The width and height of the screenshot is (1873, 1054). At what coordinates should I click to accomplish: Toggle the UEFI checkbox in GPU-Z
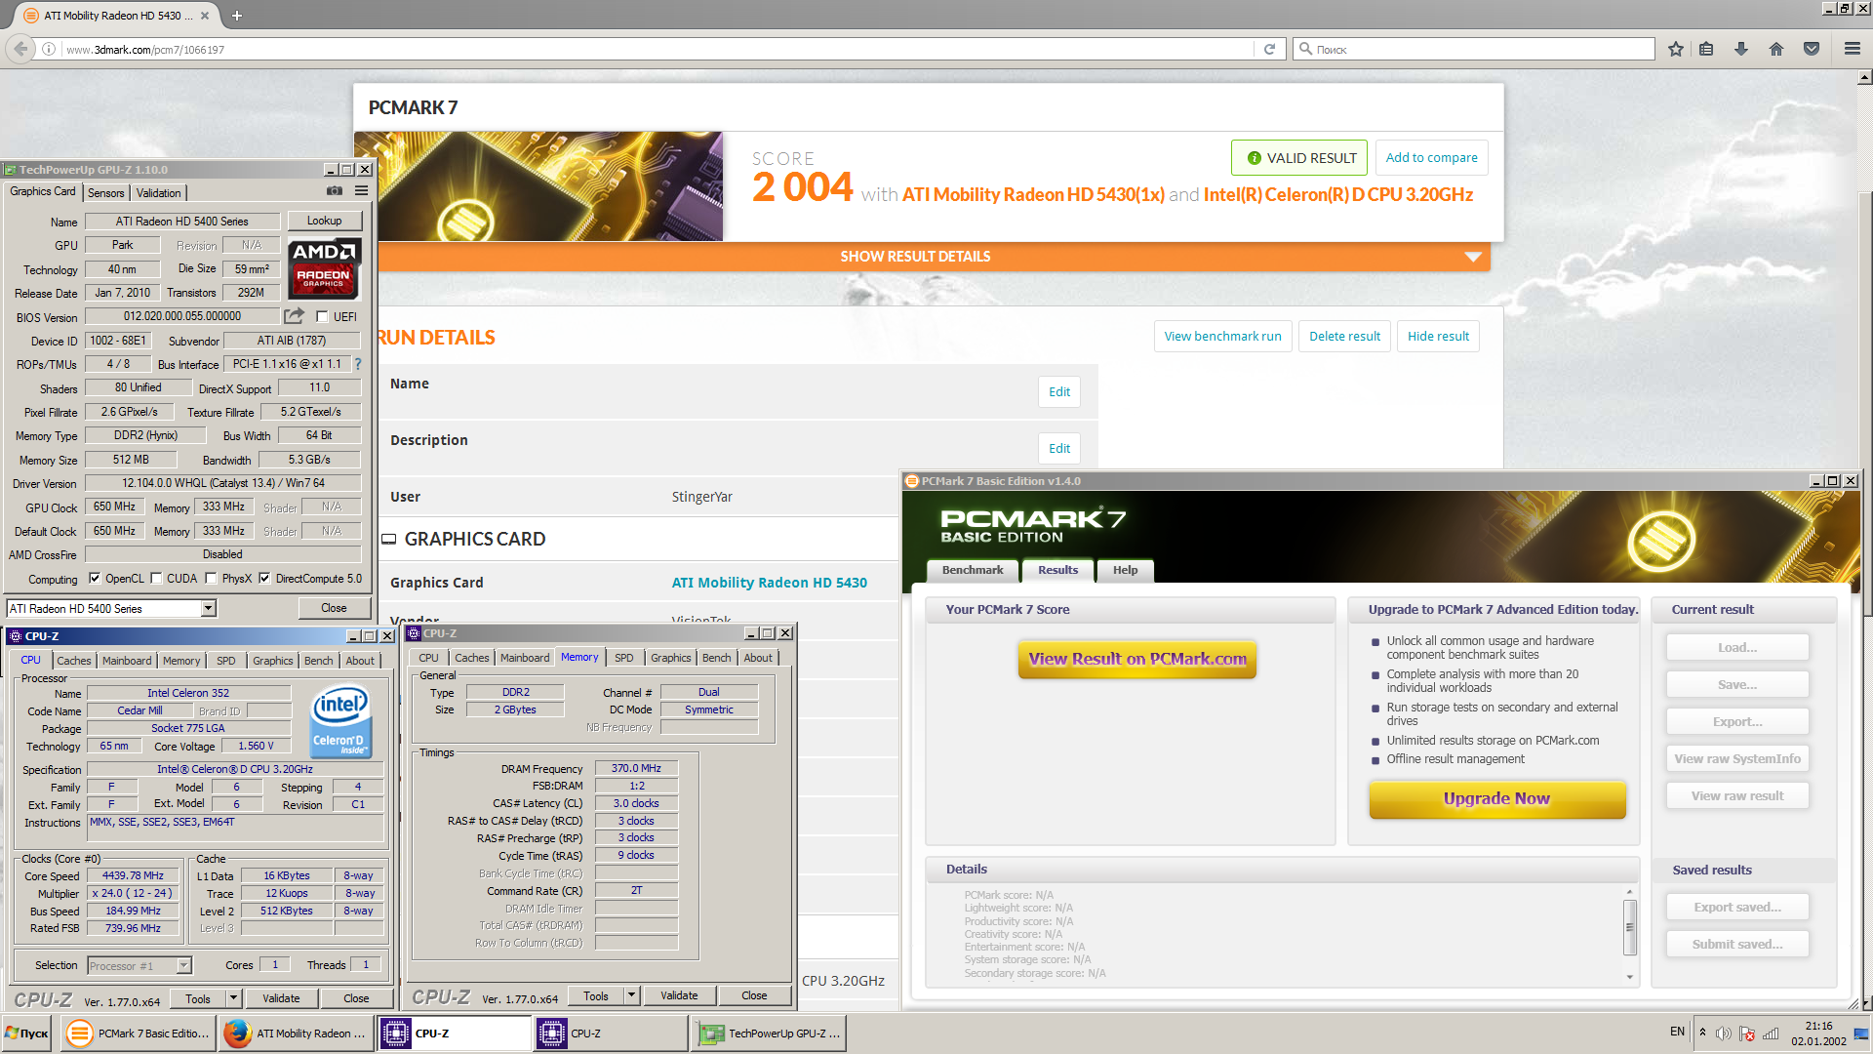322,317
